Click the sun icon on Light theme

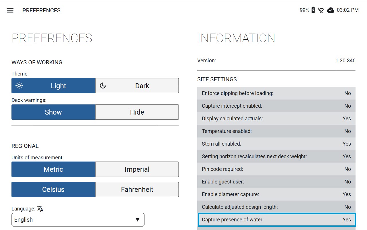pos(19,86)
